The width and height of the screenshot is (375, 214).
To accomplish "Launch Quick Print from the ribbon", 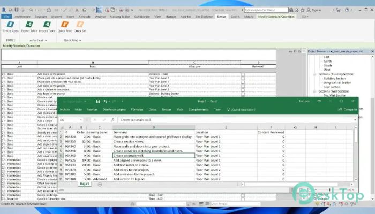I will (65, 27).
